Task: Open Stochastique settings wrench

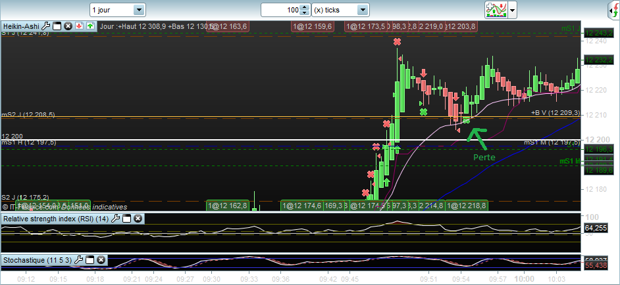Action: tap(79, 260)
